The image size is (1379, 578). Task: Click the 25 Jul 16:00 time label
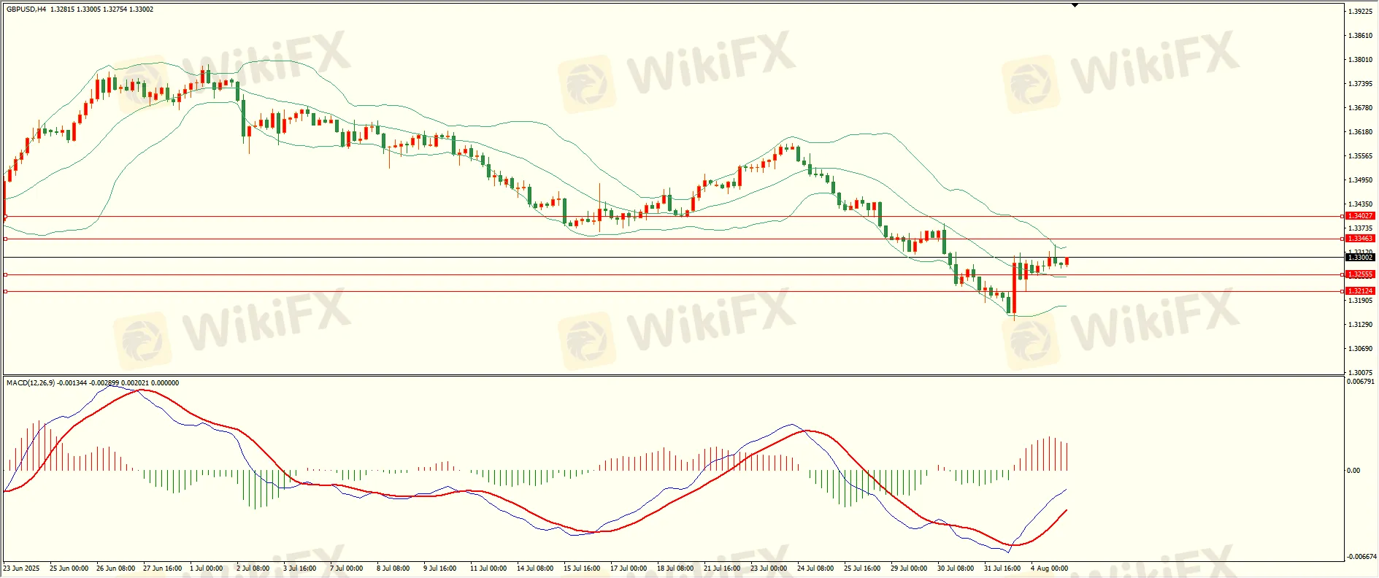click(x=862, y=569)
